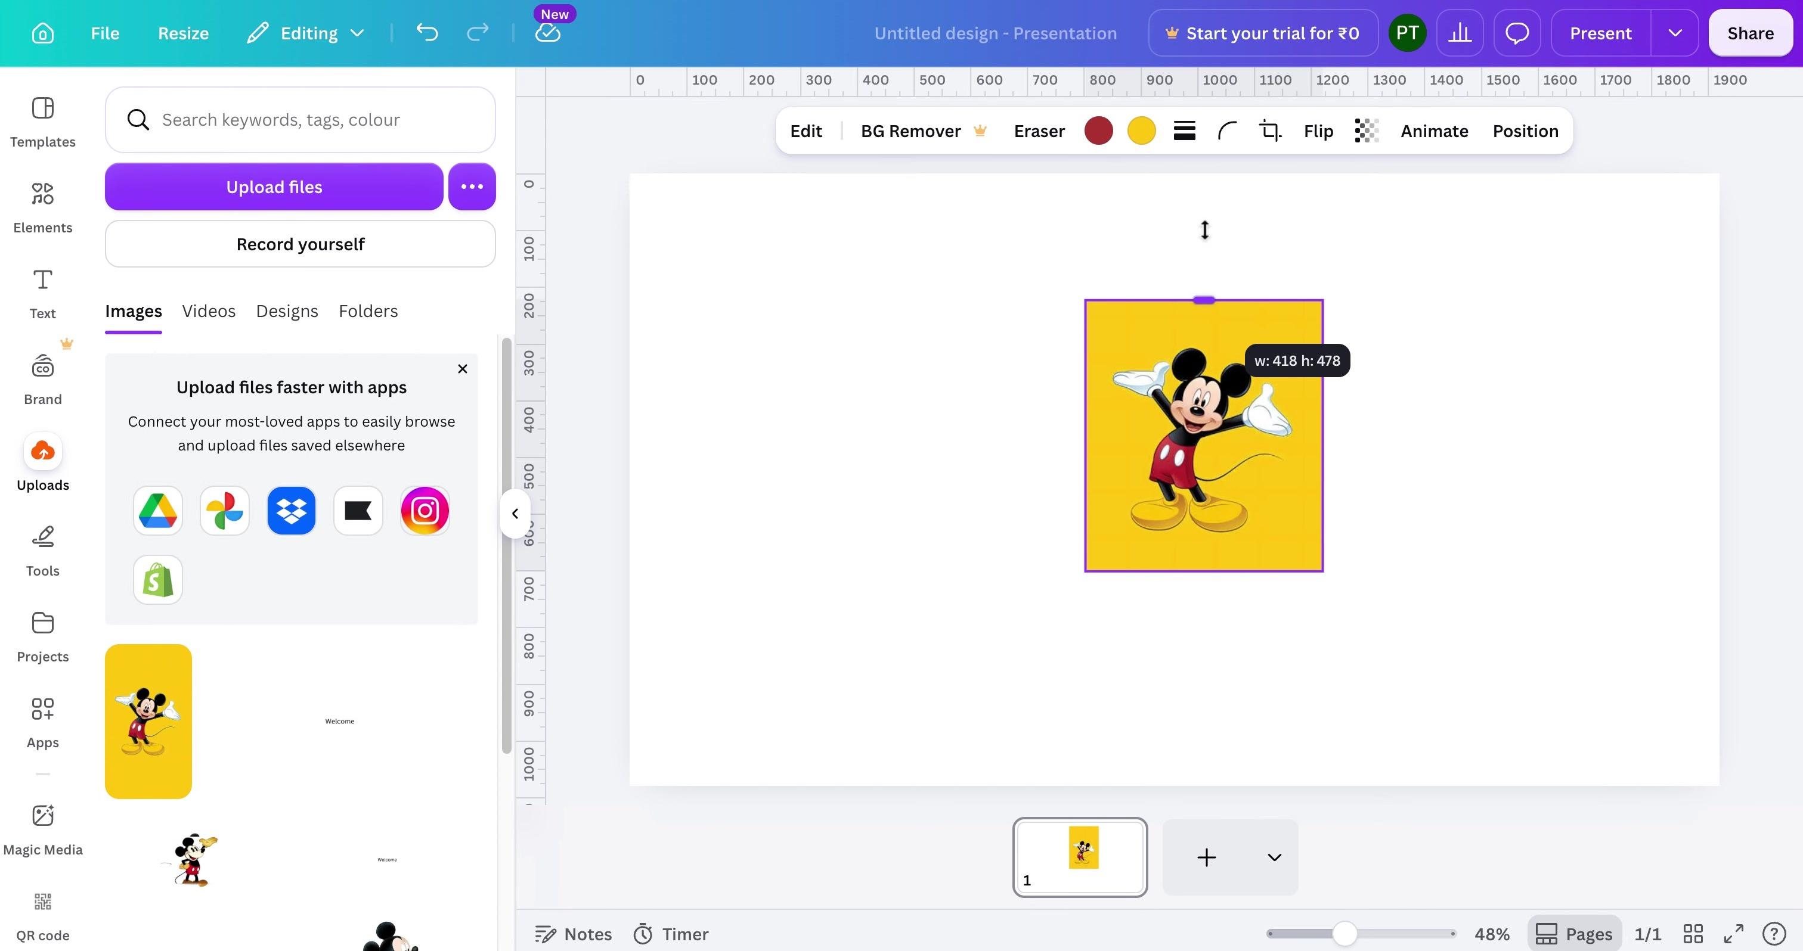Image resolution: width=1803 pixels, height=951 pixels.
Task: Open the Position panel
Action: coord(1525,130)
